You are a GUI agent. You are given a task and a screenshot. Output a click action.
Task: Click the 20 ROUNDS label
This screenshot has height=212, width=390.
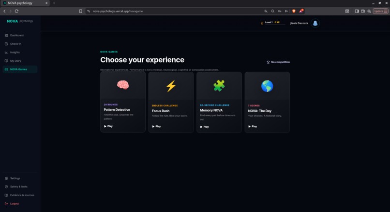click(x=111, y=105)
